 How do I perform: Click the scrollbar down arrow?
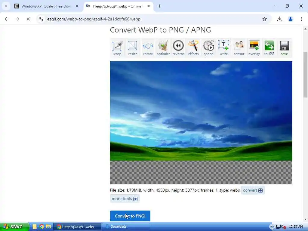point(305,219)
